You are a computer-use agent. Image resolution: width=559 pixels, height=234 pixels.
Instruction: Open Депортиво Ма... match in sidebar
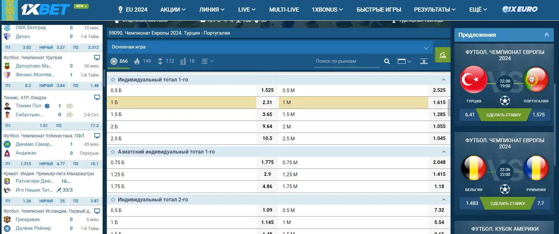34,66
